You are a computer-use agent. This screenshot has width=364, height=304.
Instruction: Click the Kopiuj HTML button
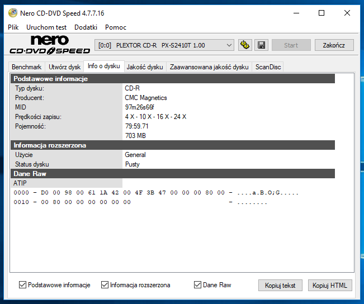coord(330,285)
